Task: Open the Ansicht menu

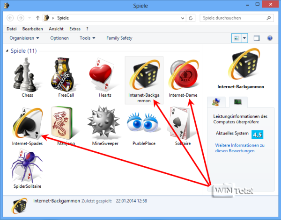Action: click(x=56, y=29)
